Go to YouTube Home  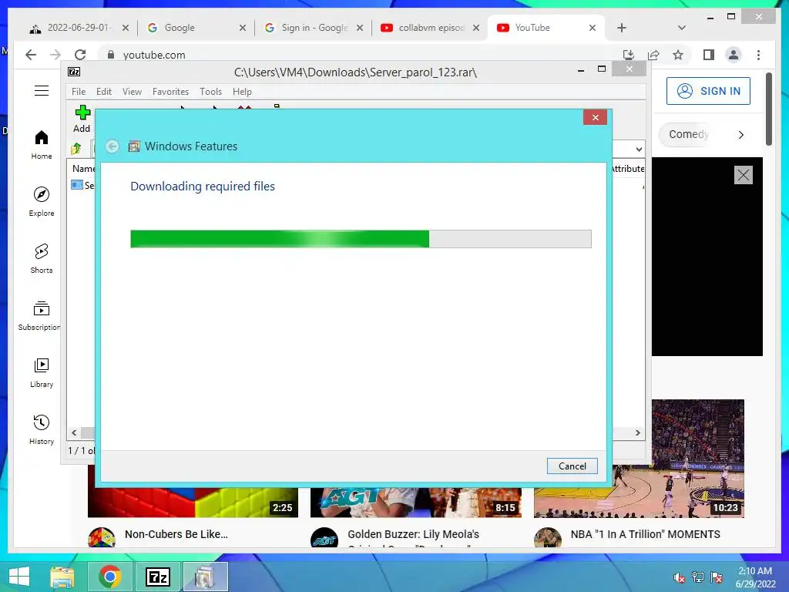coord(42,145)
